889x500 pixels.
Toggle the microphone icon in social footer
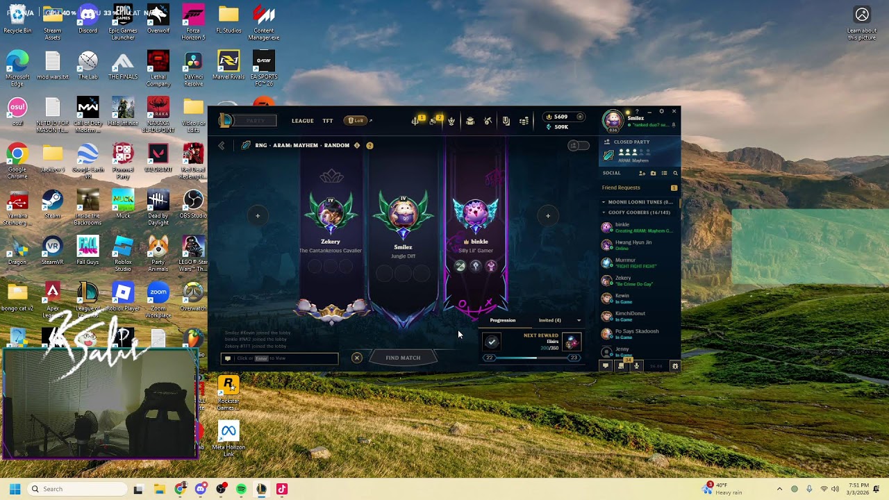pos(636,366)
